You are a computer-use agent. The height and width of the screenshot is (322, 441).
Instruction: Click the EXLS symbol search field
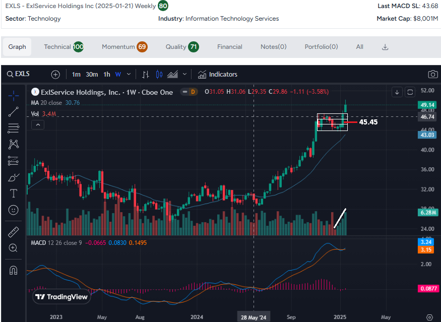[x=22, y=74]
